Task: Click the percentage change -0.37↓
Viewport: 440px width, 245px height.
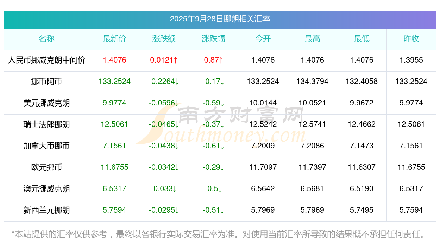Action: pos(213,124)
